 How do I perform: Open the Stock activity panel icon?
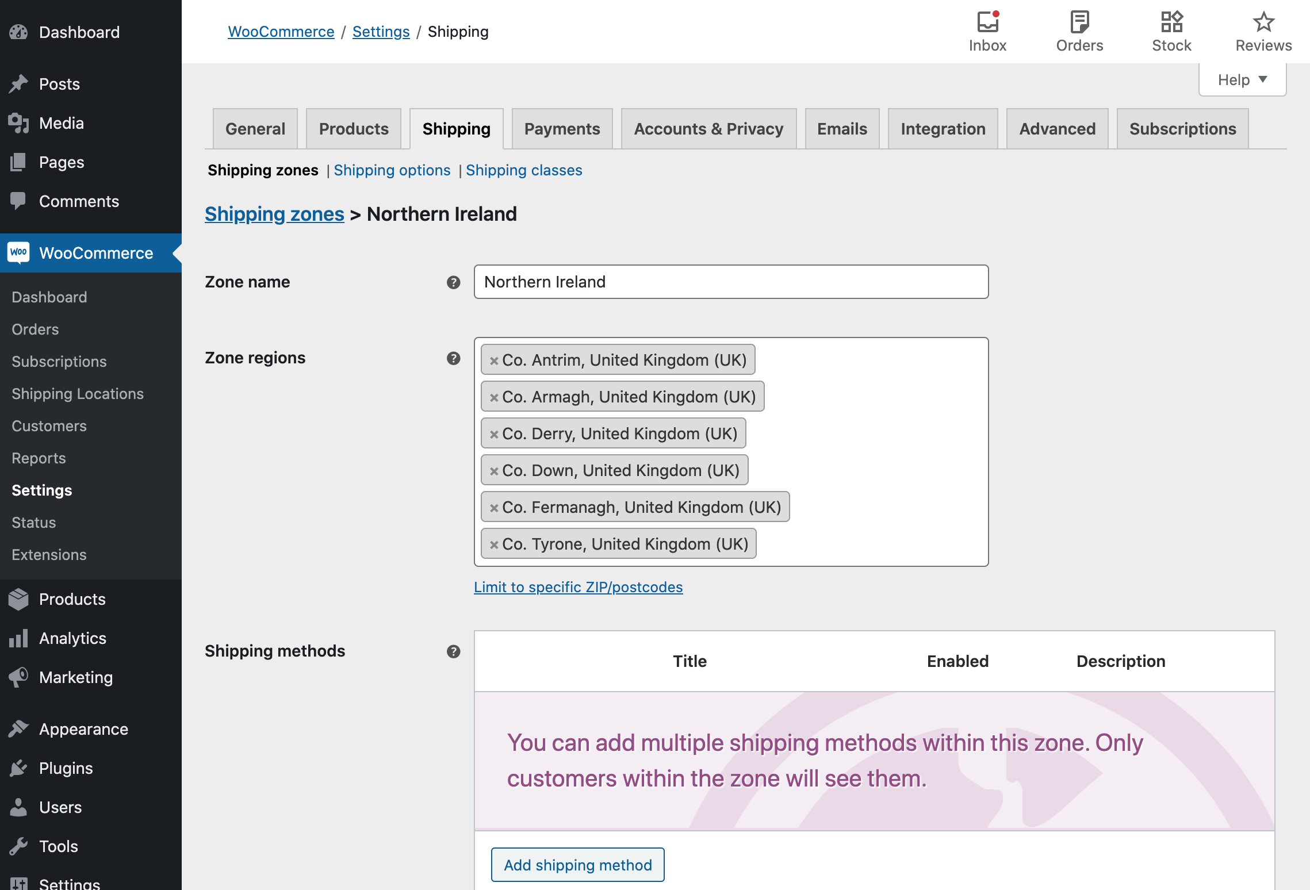coord(1171,23)
